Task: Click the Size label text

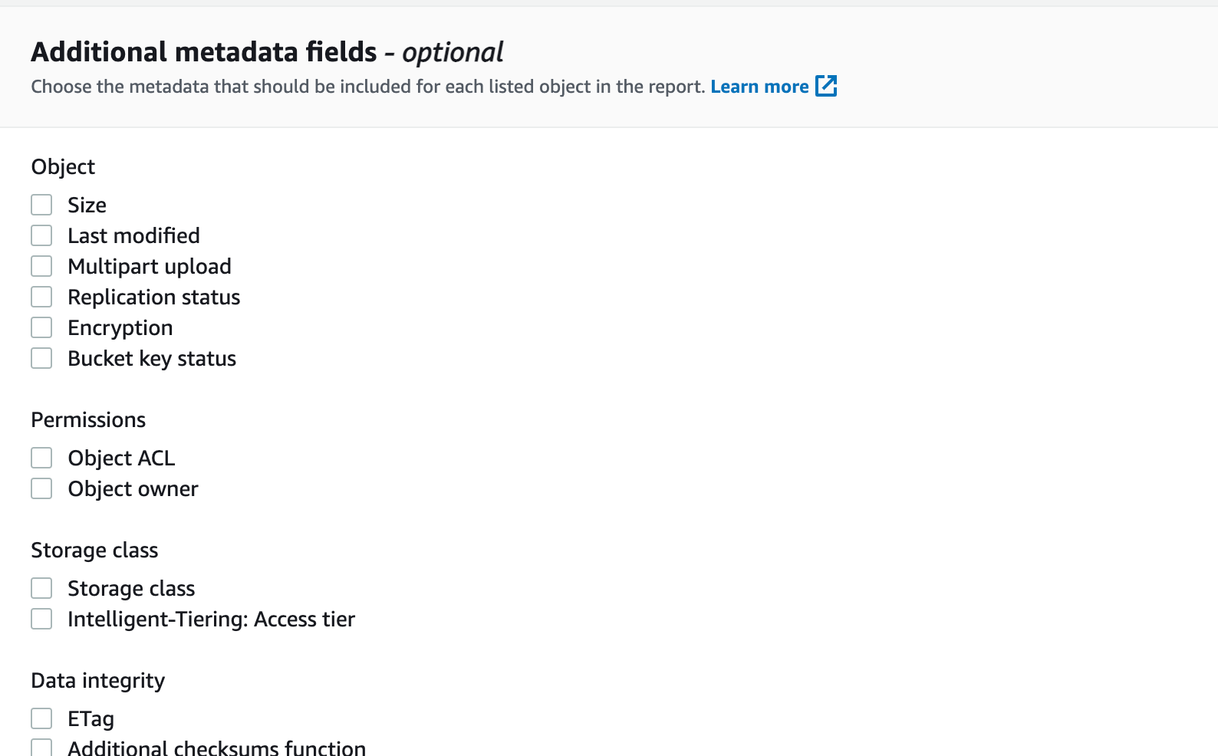Action: click(87, 205)
